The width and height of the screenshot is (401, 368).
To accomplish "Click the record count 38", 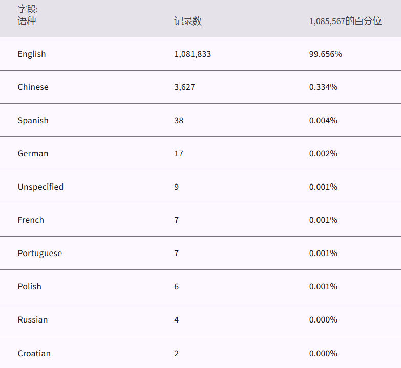I will (179, 121).
